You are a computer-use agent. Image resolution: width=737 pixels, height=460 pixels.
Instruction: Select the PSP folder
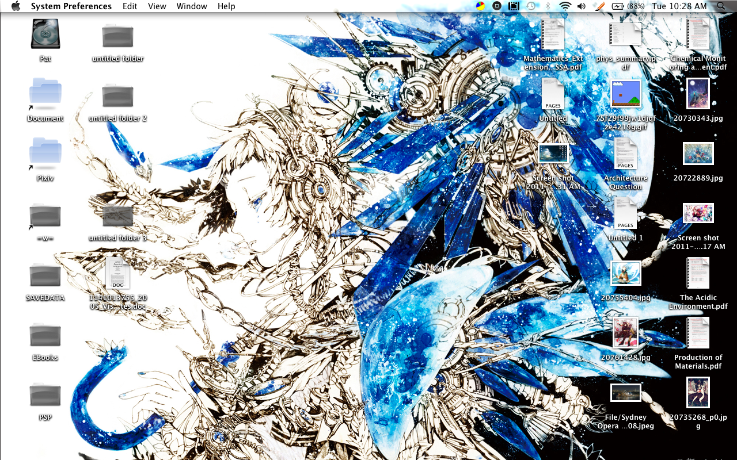pos(45,395)
